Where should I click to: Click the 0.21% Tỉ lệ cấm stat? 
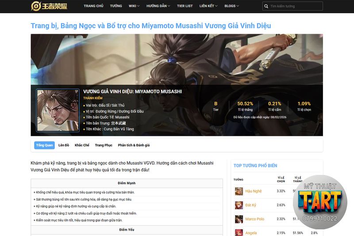[274, 106]
